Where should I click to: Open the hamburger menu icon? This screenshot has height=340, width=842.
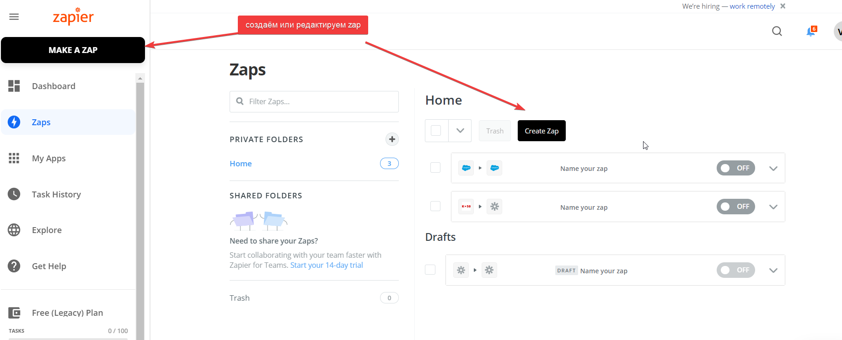pyautogui.click(x=14, y=17)
